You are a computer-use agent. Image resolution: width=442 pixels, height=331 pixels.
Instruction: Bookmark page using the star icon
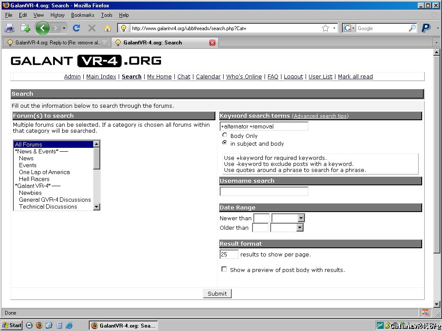click(x=325, y=28)
